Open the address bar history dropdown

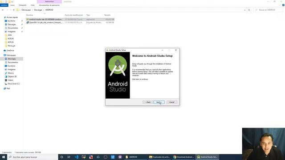(x=244, y=10)
